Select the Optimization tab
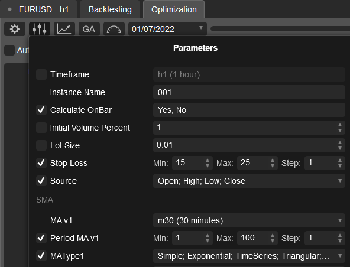The image size is (350, 267). (174, 9)
